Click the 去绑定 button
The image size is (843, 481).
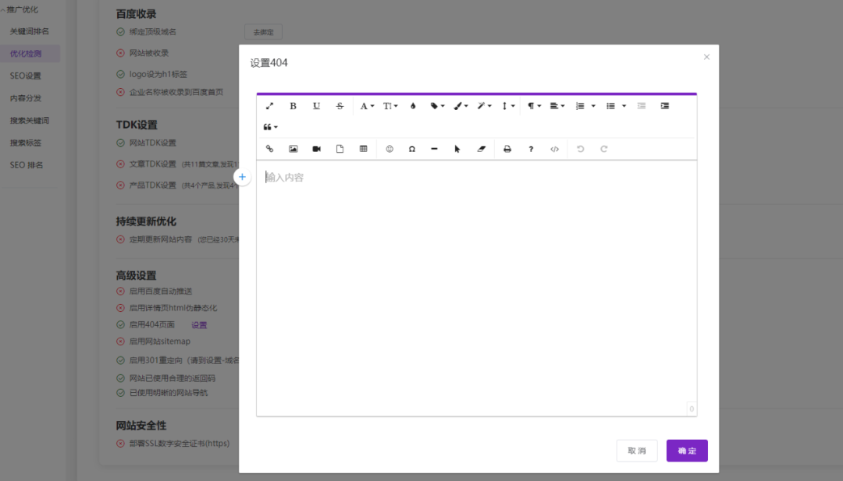(x=263, y=32)
